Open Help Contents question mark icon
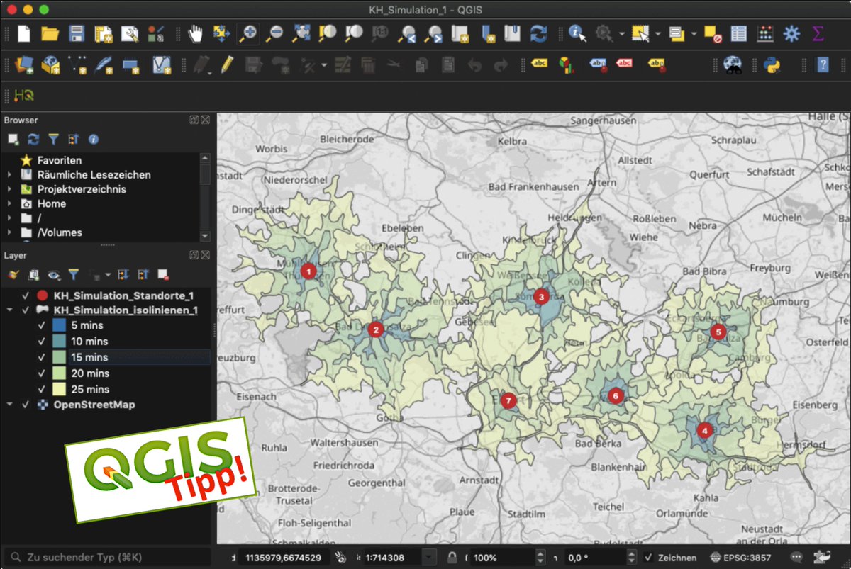Viewport: 851px width, 569px height. pos(823,65)
